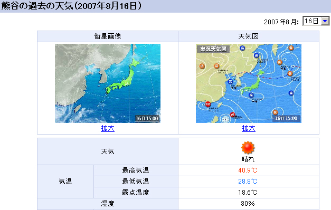This screenshot has height=210, width=331.
Task: Click the 天気 row label
Action: [108, 151]
